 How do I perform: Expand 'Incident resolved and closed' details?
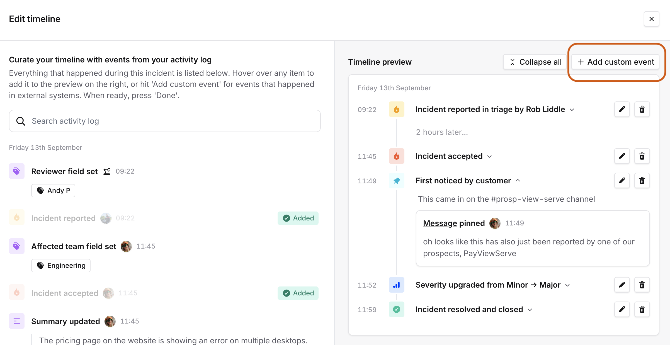(530, 310)
